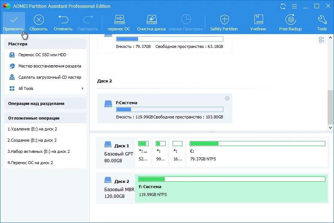Expand Операции над разделами section
The width and height of the screenshot is (334, 223).
pyautogui.click(x=45, y=103)
